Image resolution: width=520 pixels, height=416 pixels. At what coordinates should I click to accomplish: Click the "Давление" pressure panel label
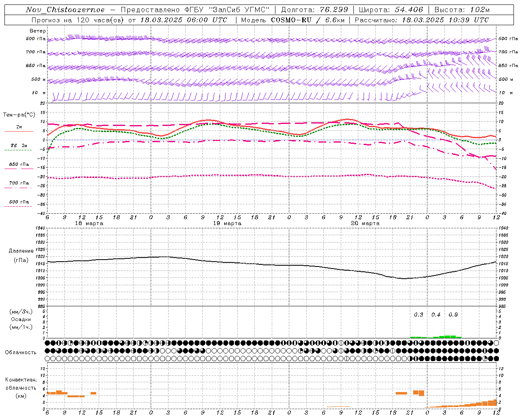click(x=21, y=251)
